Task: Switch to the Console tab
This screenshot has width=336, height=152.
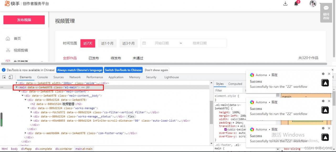Action: coord(43,77)
